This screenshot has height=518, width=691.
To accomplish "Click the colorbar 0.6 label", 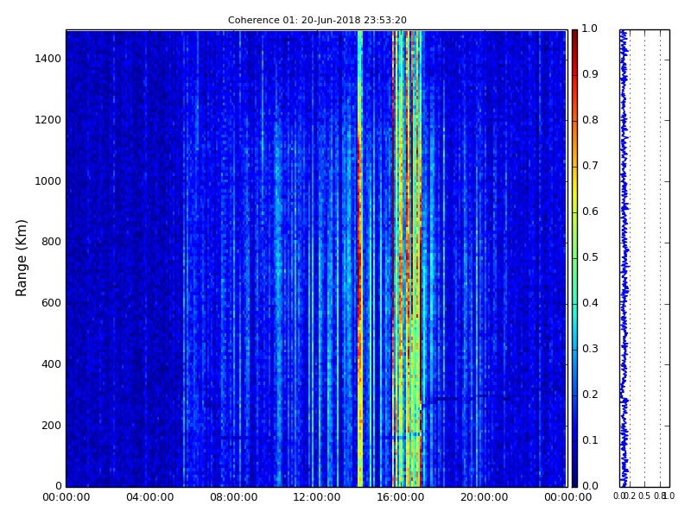I will pos(590,212).
